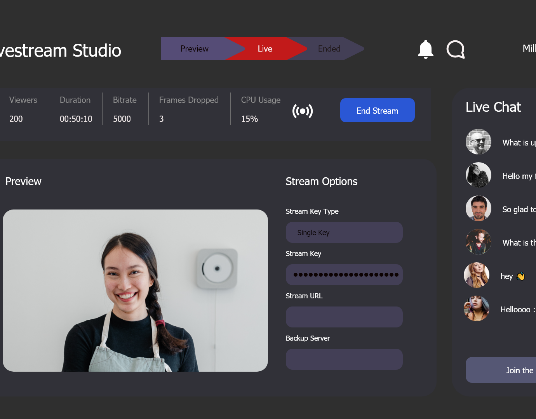Click the Viewers value 200
Viewport: 536px width, 419px height.
pyautogui.click(x=16, y=119)
